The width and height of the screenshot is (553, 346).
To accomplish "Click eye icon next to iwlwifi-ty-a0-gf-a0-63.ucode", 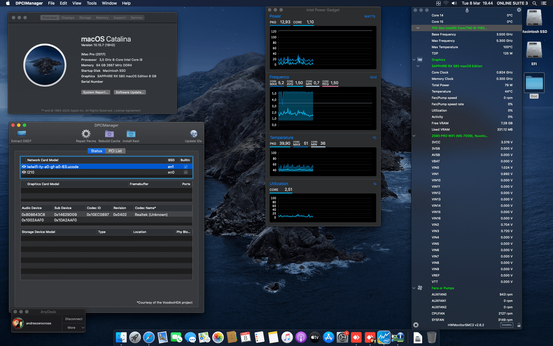I will tap(24, 167).
